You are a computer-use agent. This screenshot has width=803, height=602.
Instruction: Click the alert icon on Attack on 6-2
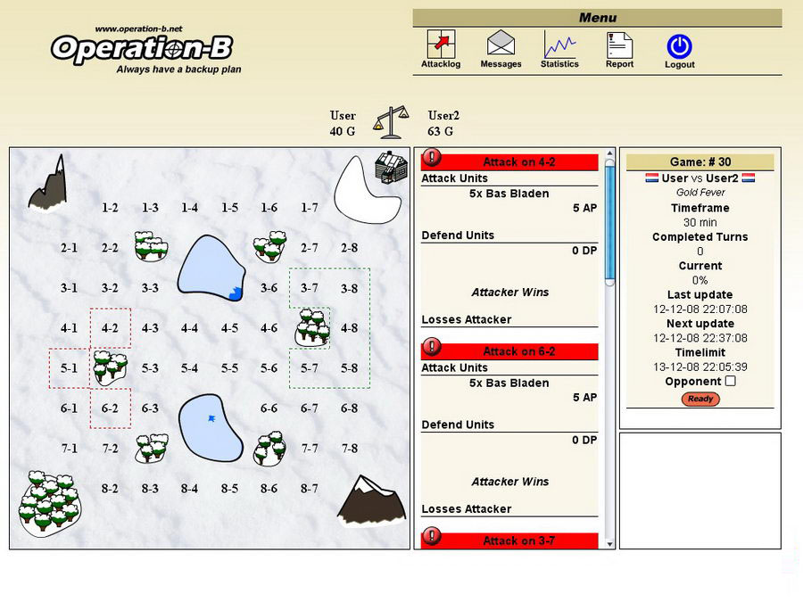pos(432,346)
